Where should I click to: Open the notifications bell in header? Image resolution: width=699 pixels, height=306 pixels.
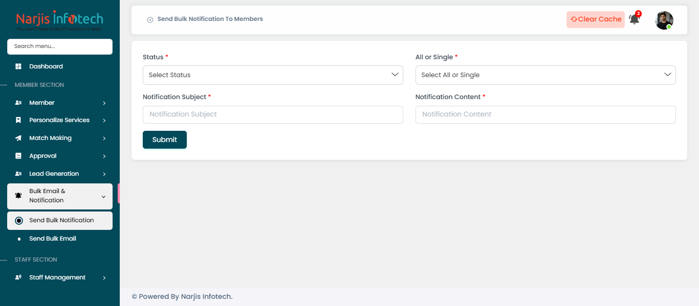634,20
